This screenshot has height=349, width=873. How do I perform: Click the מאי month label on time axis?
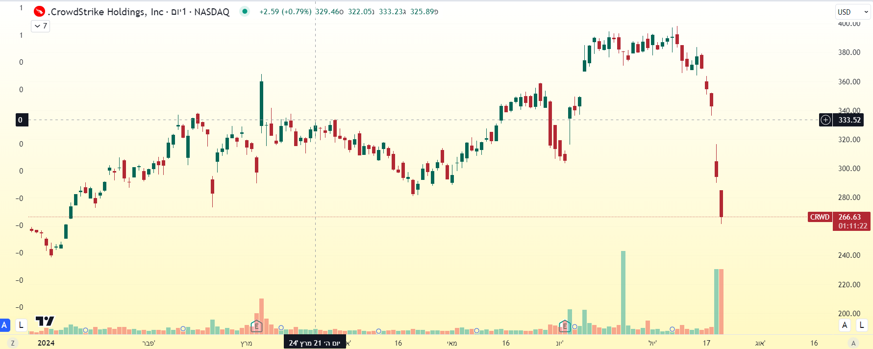[452, 343]
